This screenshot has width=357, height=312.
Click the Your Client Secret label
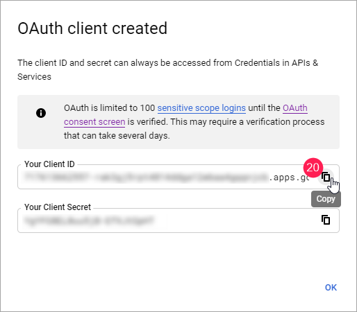coord(58,207)
